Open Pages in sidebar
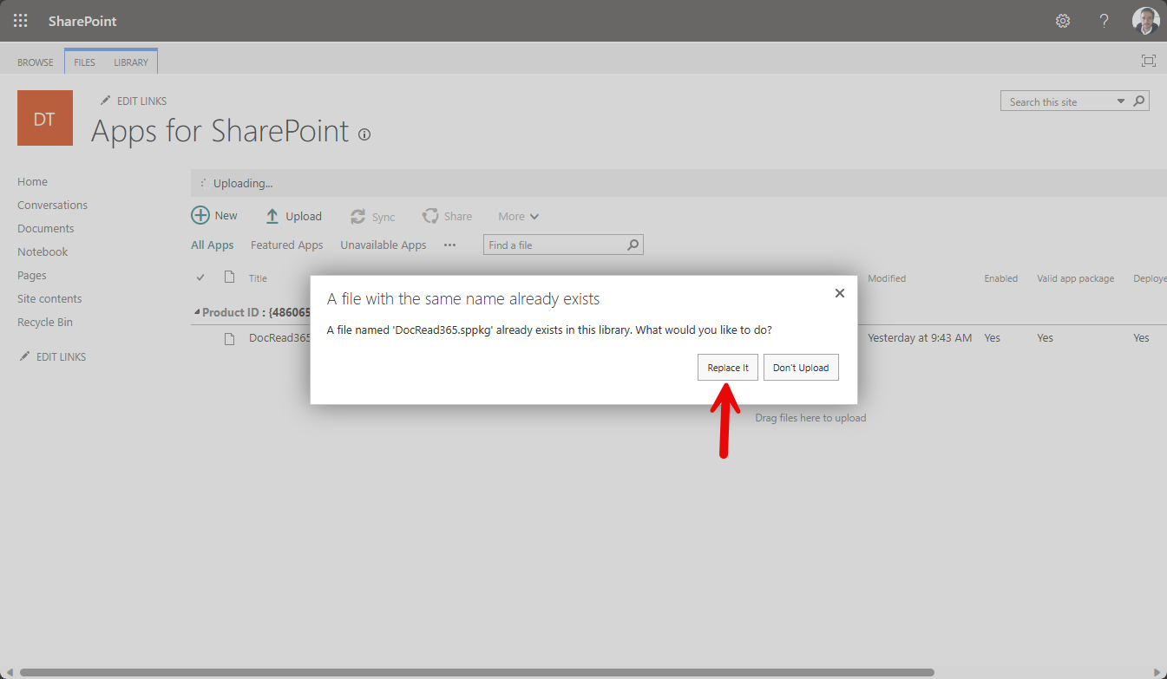This screenshot has width=1167, height=679. coord(32,275)
